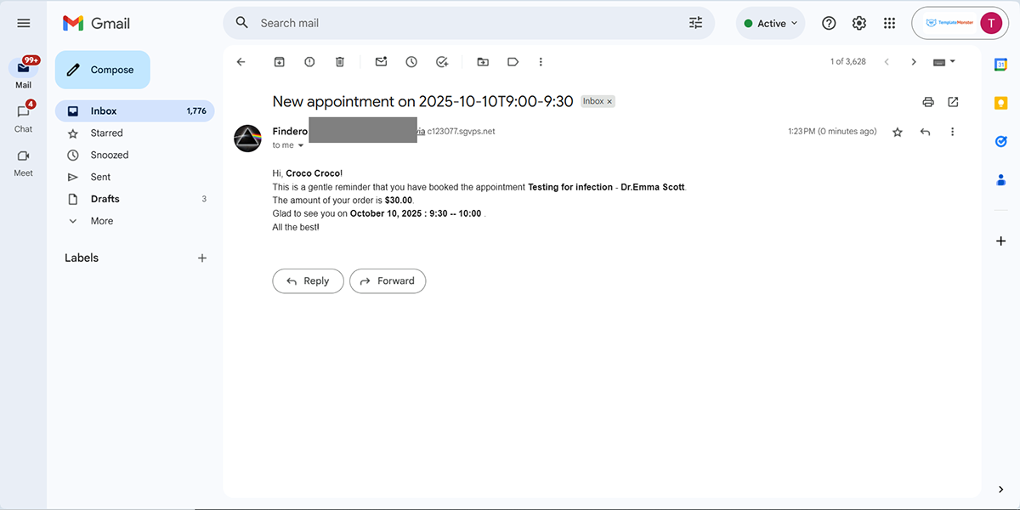
Task: Move the email to another folder
Action: pyautogui.click(x=483, y=61)
